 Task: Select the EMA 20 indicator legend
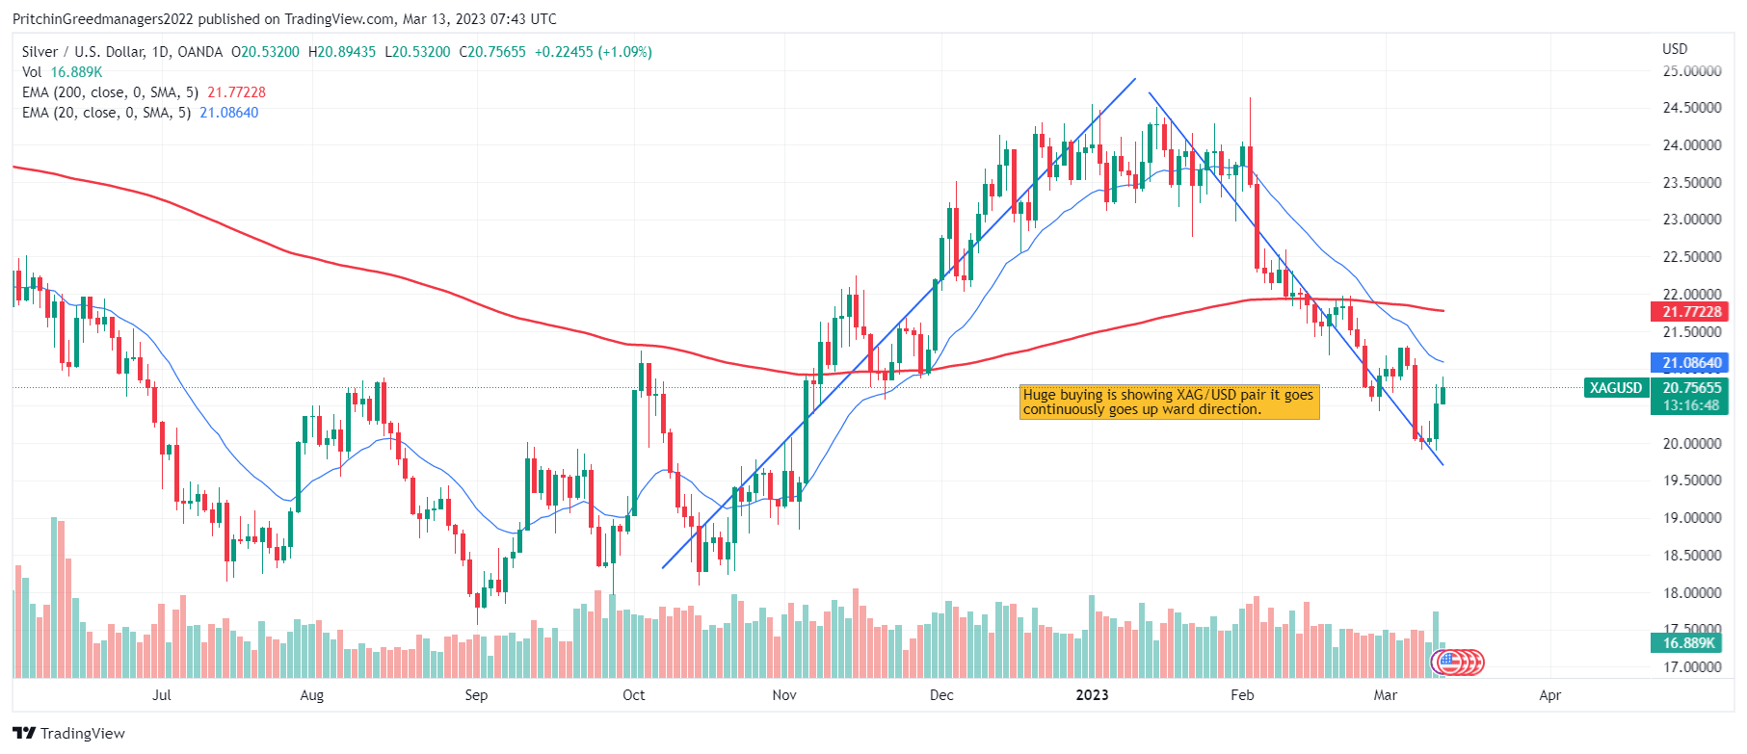click(140, 113)
